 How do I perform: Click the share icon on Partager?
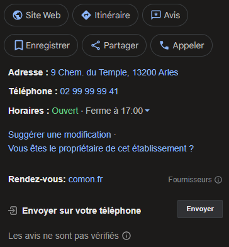point(96,45)
